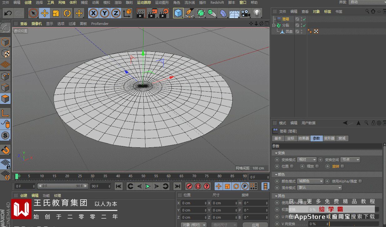
Task: Select the 圆盘 object in object manager
Action: tap(289, 31)
